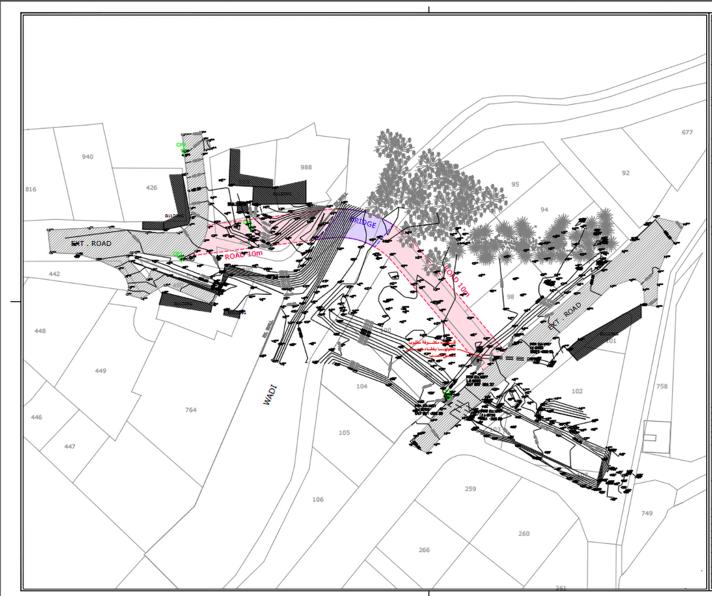This screenshot has height=596, width=712.
Task: Click parcel number 98
Action: [510, 297]
